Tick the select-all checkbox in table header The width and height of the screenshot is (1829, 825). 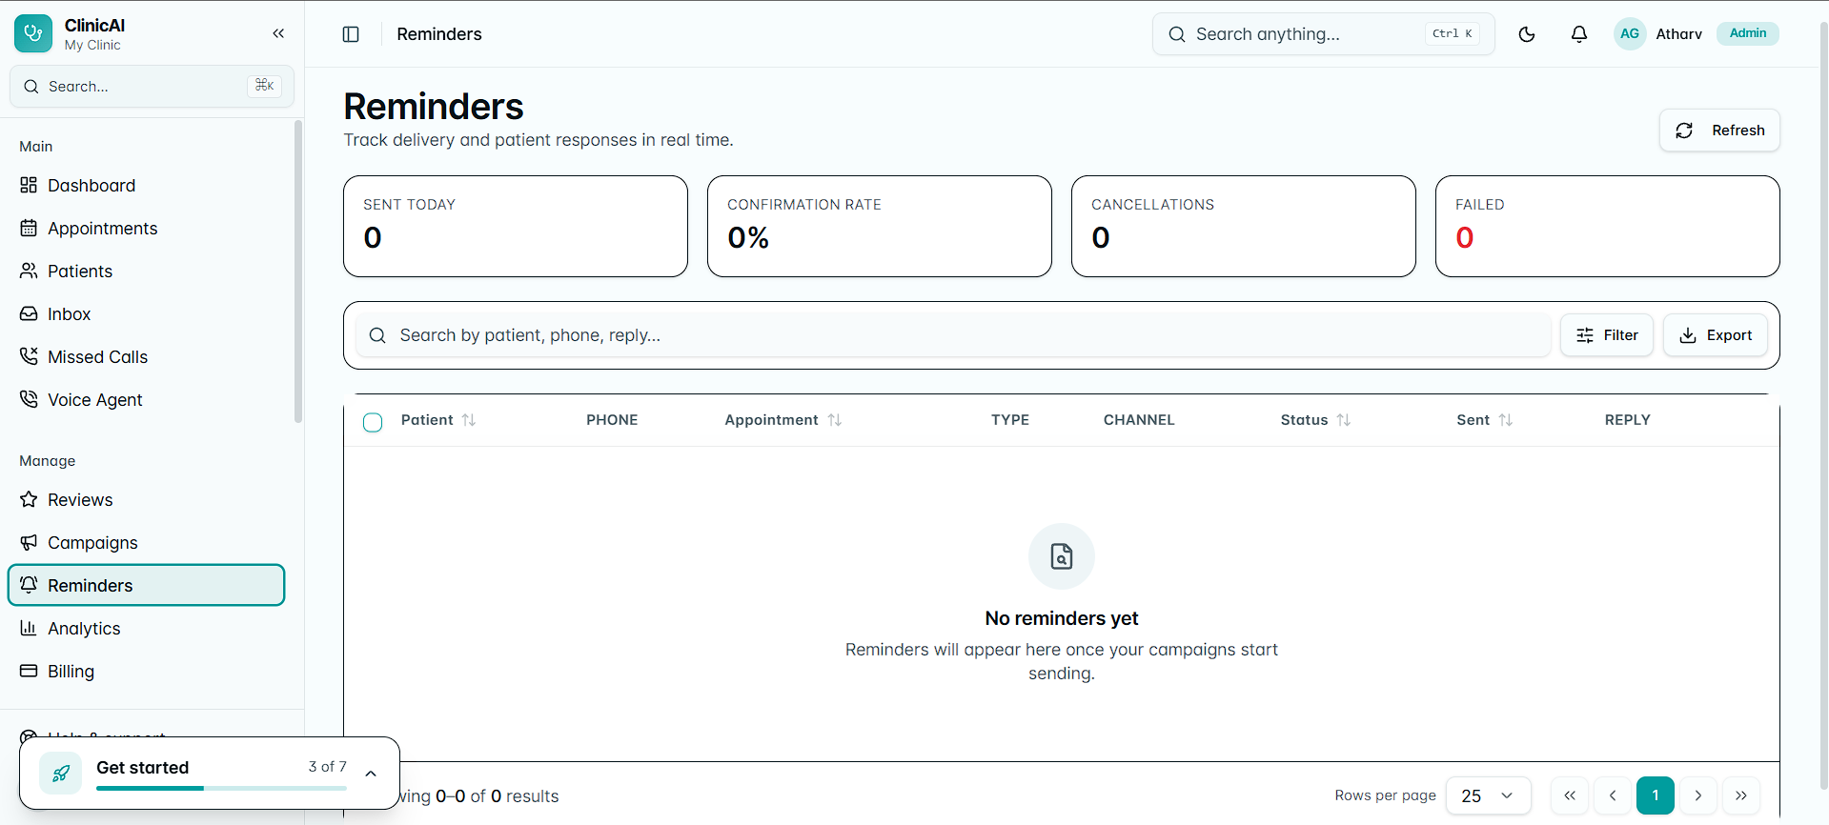tap(373, 422)
